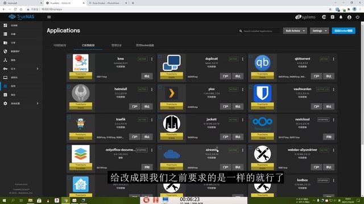Open the Credentials key sidebar icon
Image resolution: width=364 pixels, height=204 pixels.
(x=5, y=69)
